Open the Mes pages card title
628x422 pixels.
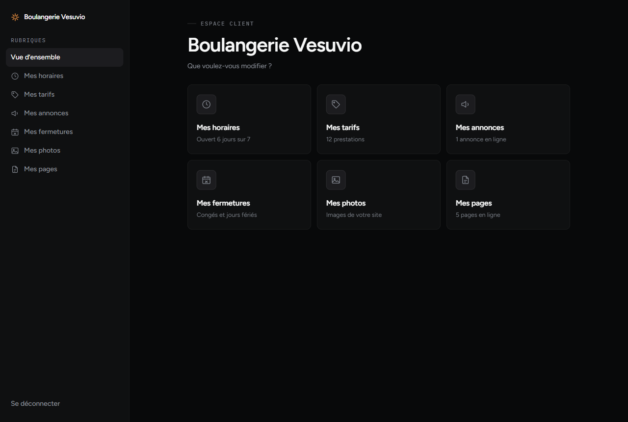coord(474,203)
